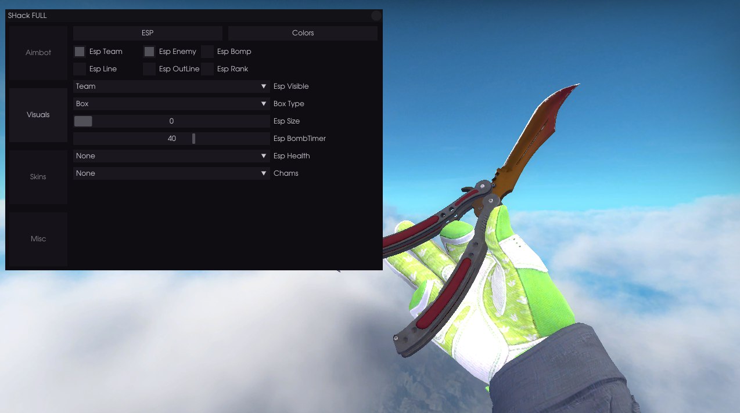Toggle the Esp Enemy checkbox
Image resolution: width=740 pixels, height=413 pixels.
[149, 52]
